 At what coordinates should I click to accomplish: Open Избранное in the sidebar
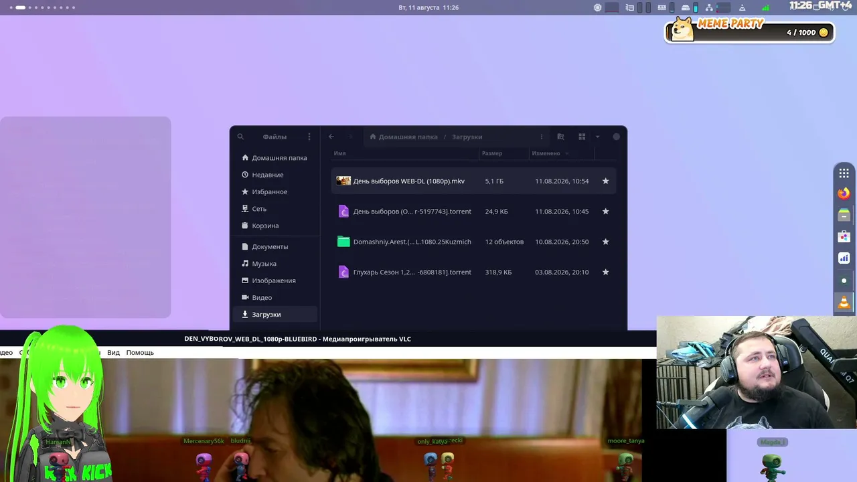[275, 191]
